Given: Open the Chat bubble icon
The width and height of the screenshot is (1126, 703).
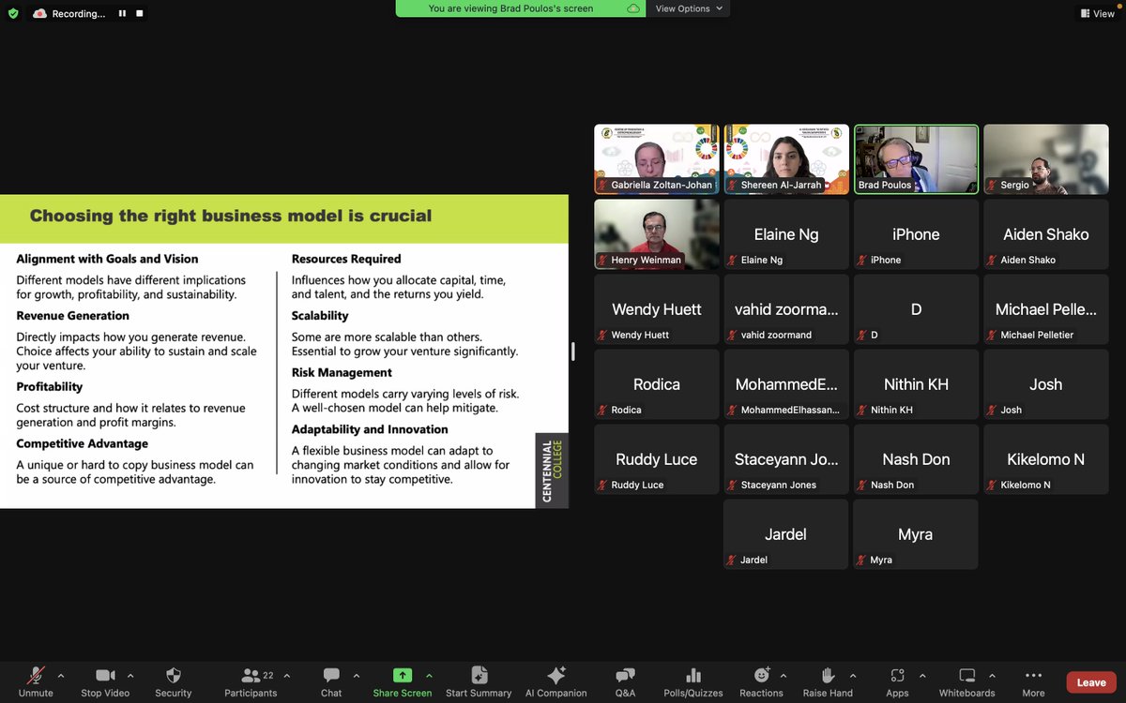Looking at the screenshot, I should pos(331,675).
